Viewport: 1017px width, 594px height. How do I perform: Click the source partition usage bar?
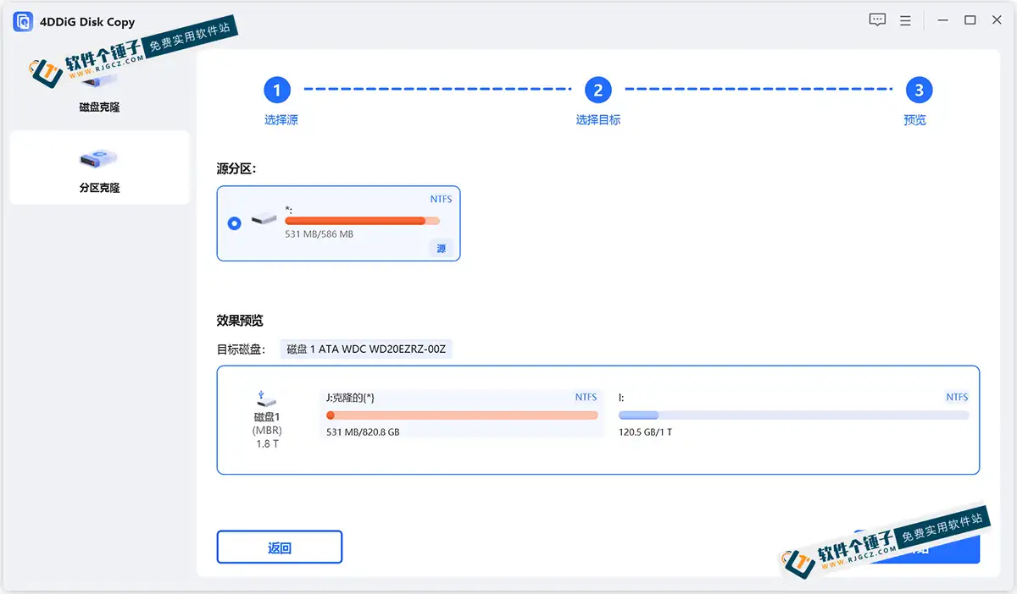(x=363, y=221)
